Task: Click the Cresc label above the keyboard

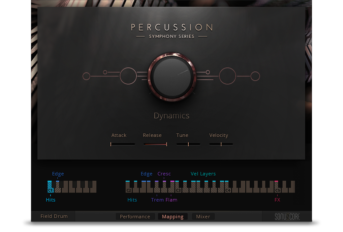Action: pos(164,174)
